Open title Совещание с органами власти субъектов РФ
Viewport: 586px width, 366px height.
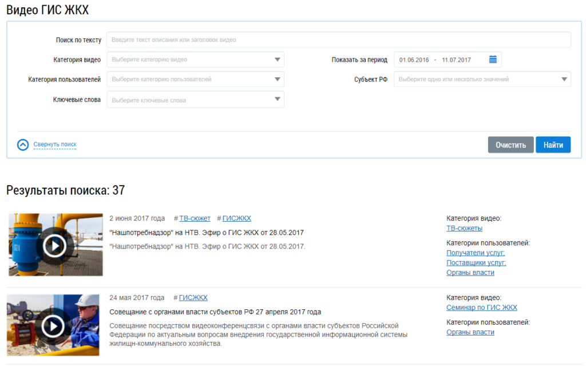click(215, 312)
